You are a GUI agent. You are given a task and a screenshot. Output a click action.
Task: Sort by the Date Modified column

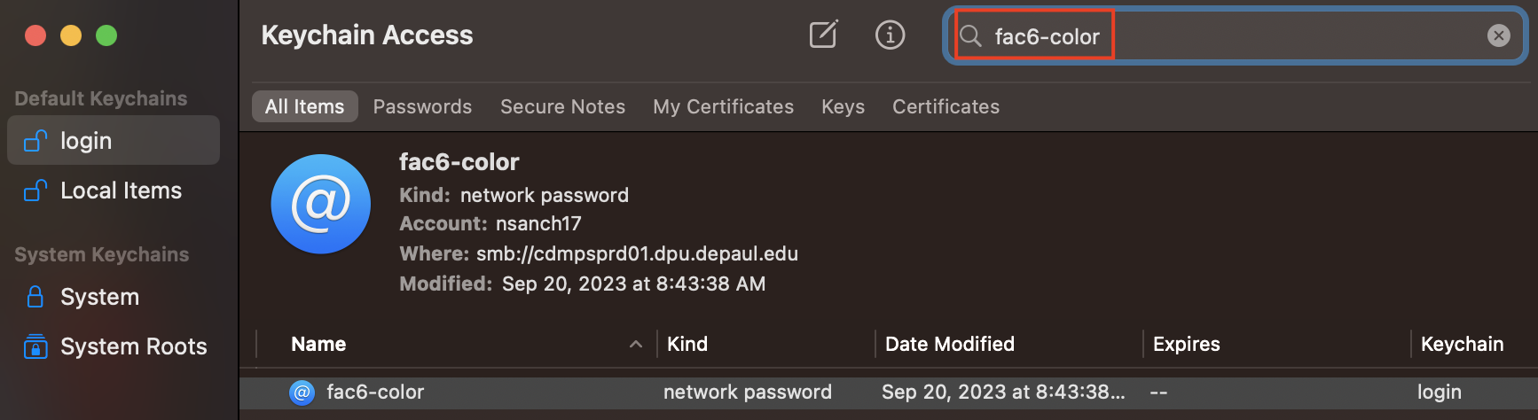tap(950, 344)
